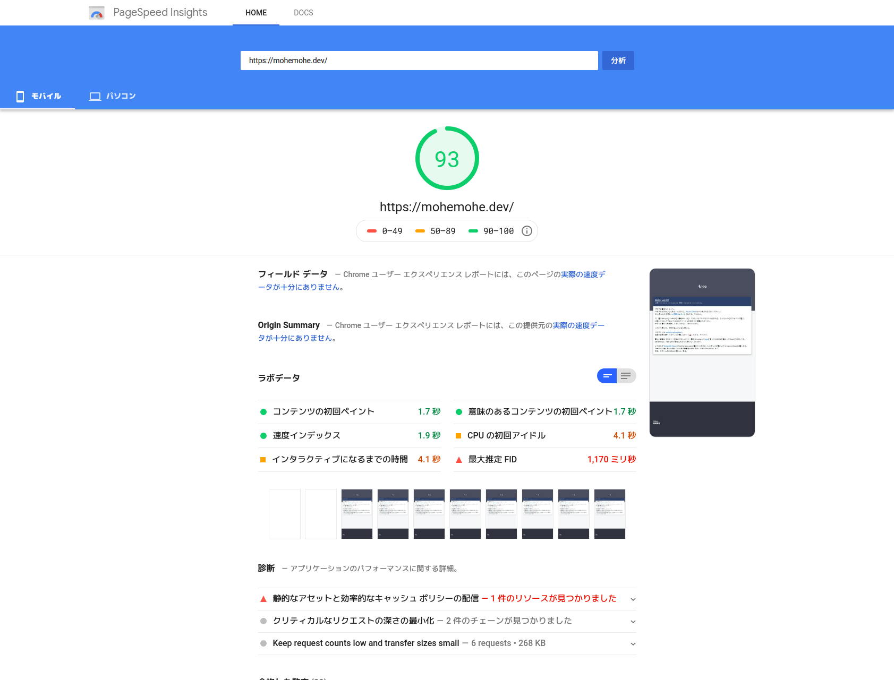Screen dimensions: 894x680
Task: Switch to the モバイル tab
Action: pos(38,96)
